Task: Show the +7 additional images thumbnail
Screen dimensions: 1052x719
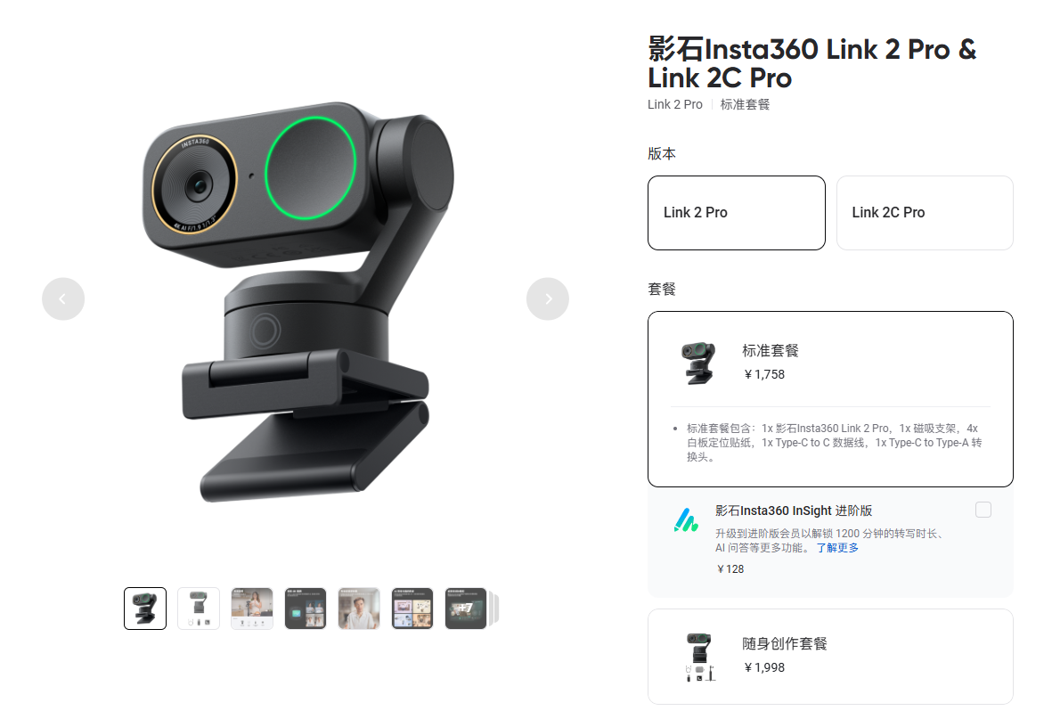Action: pos(466,609)
